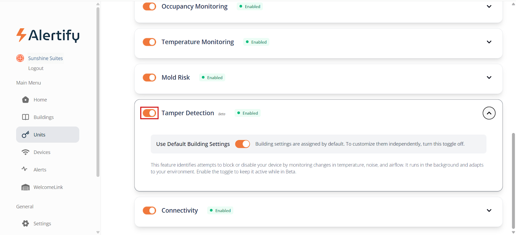Open the Alerts menu item
The height and width of the screenshot is (235, 516).
point(40,170)
